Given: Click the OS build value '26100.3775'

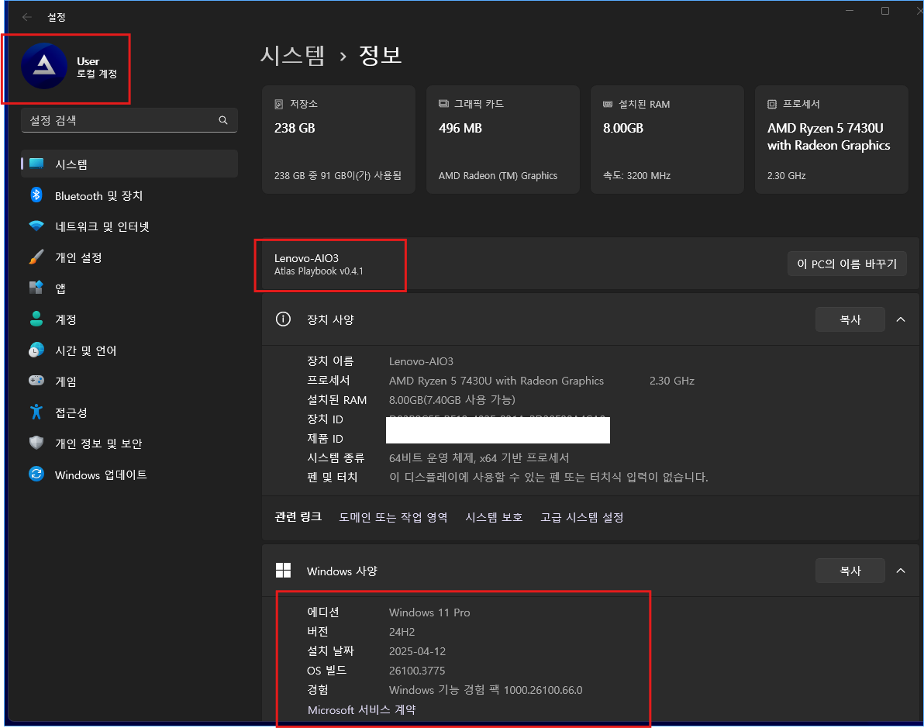Looking at the screenshot, I should pyautogui.click(x=417, y=671).
